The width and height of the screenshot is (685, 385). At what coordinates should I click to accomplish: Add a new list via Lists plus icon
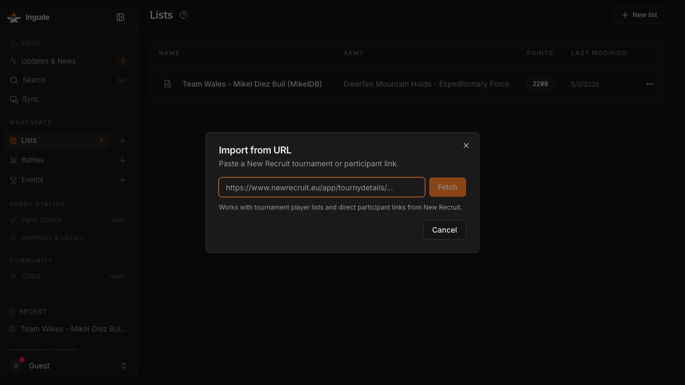tap(123, 141)
